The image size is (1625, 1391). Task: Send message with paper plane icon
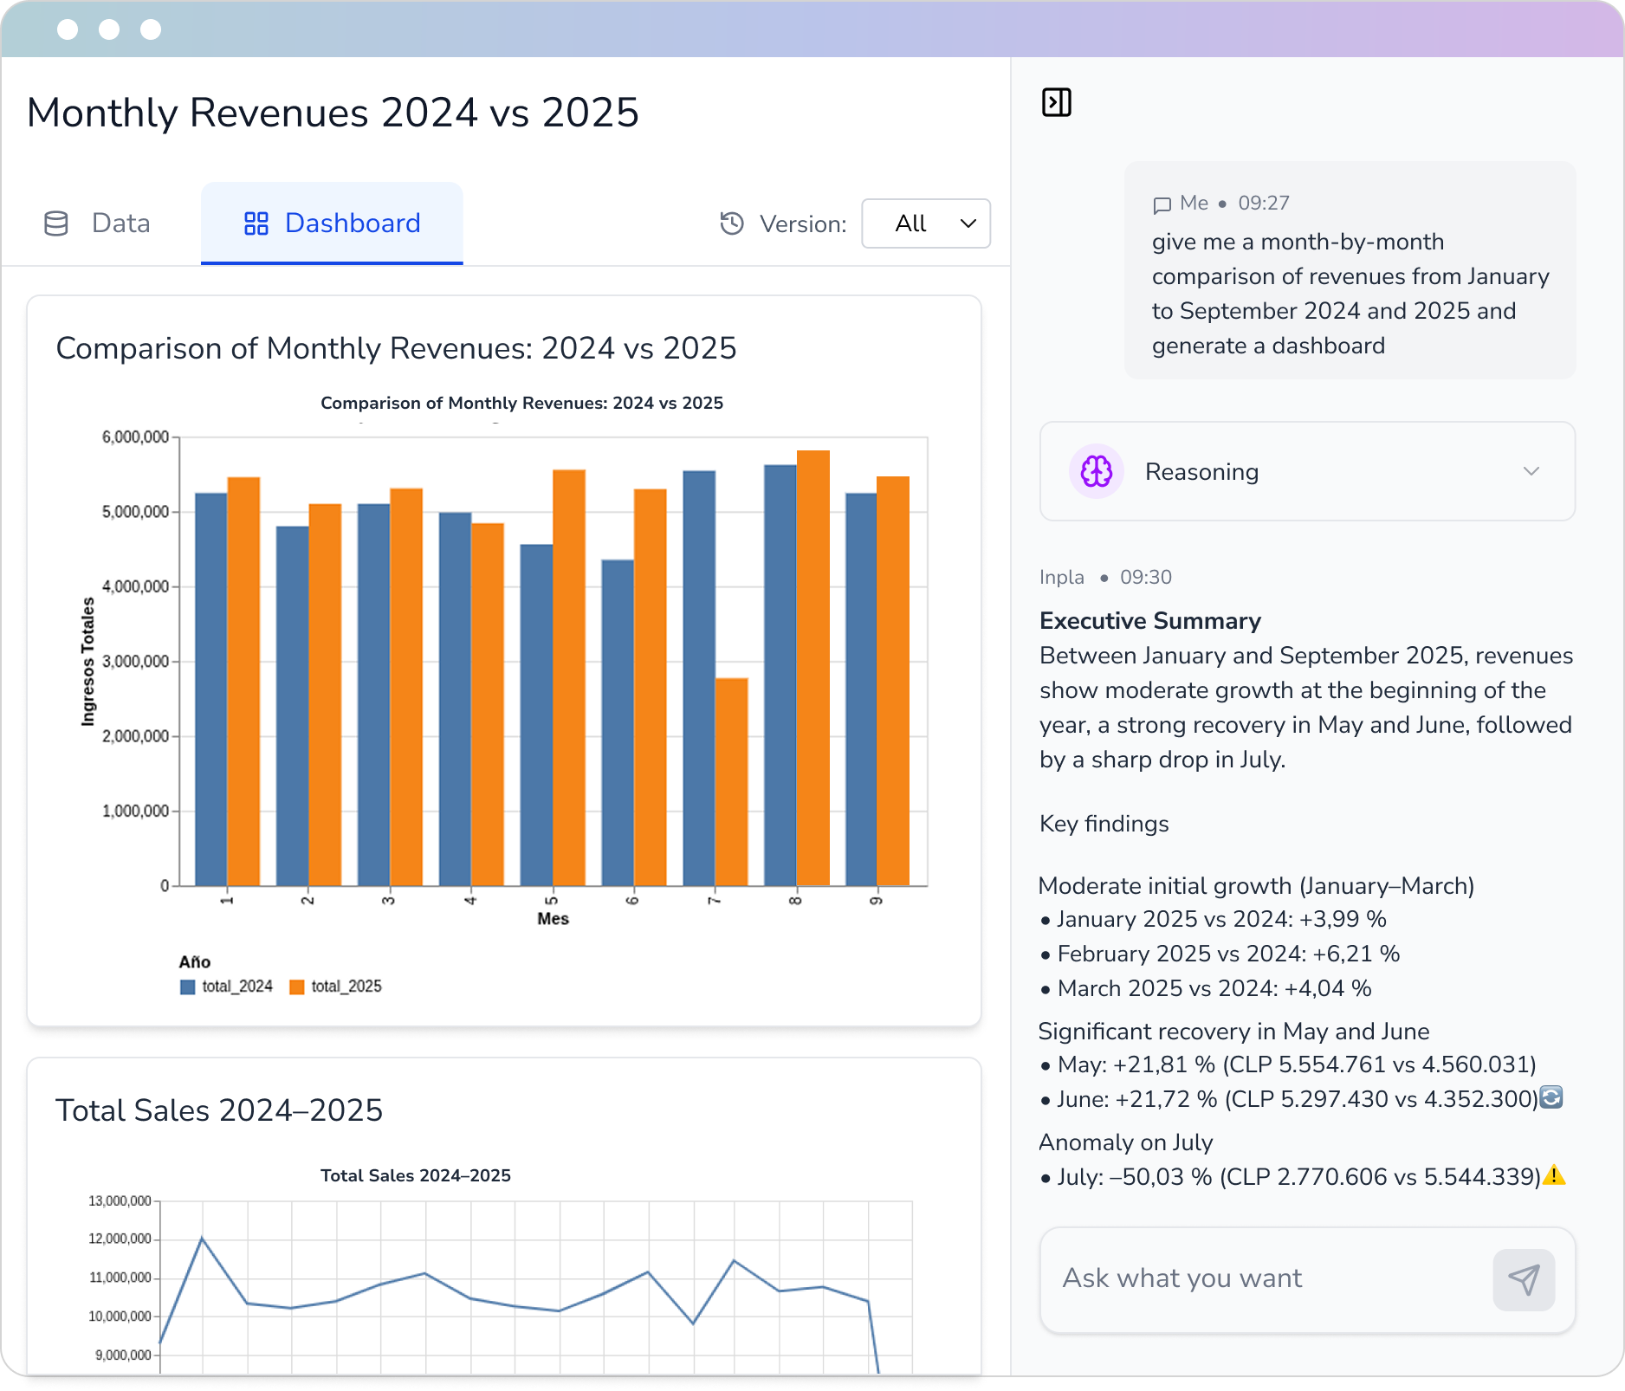[x=1523, y=1279]
